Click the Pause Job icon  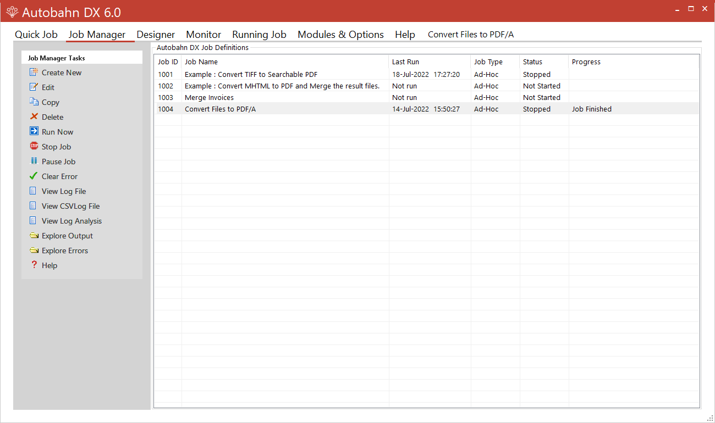34,161
